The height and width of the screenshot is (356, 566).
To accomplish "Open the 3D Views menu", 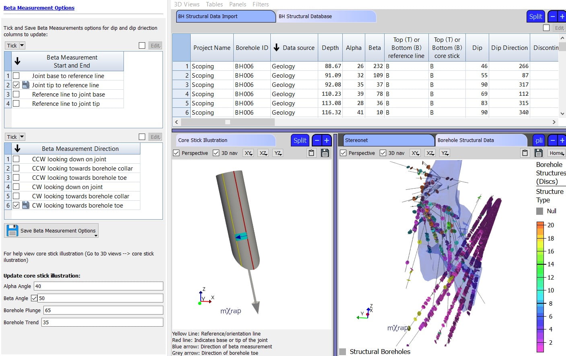I will 187,4.
